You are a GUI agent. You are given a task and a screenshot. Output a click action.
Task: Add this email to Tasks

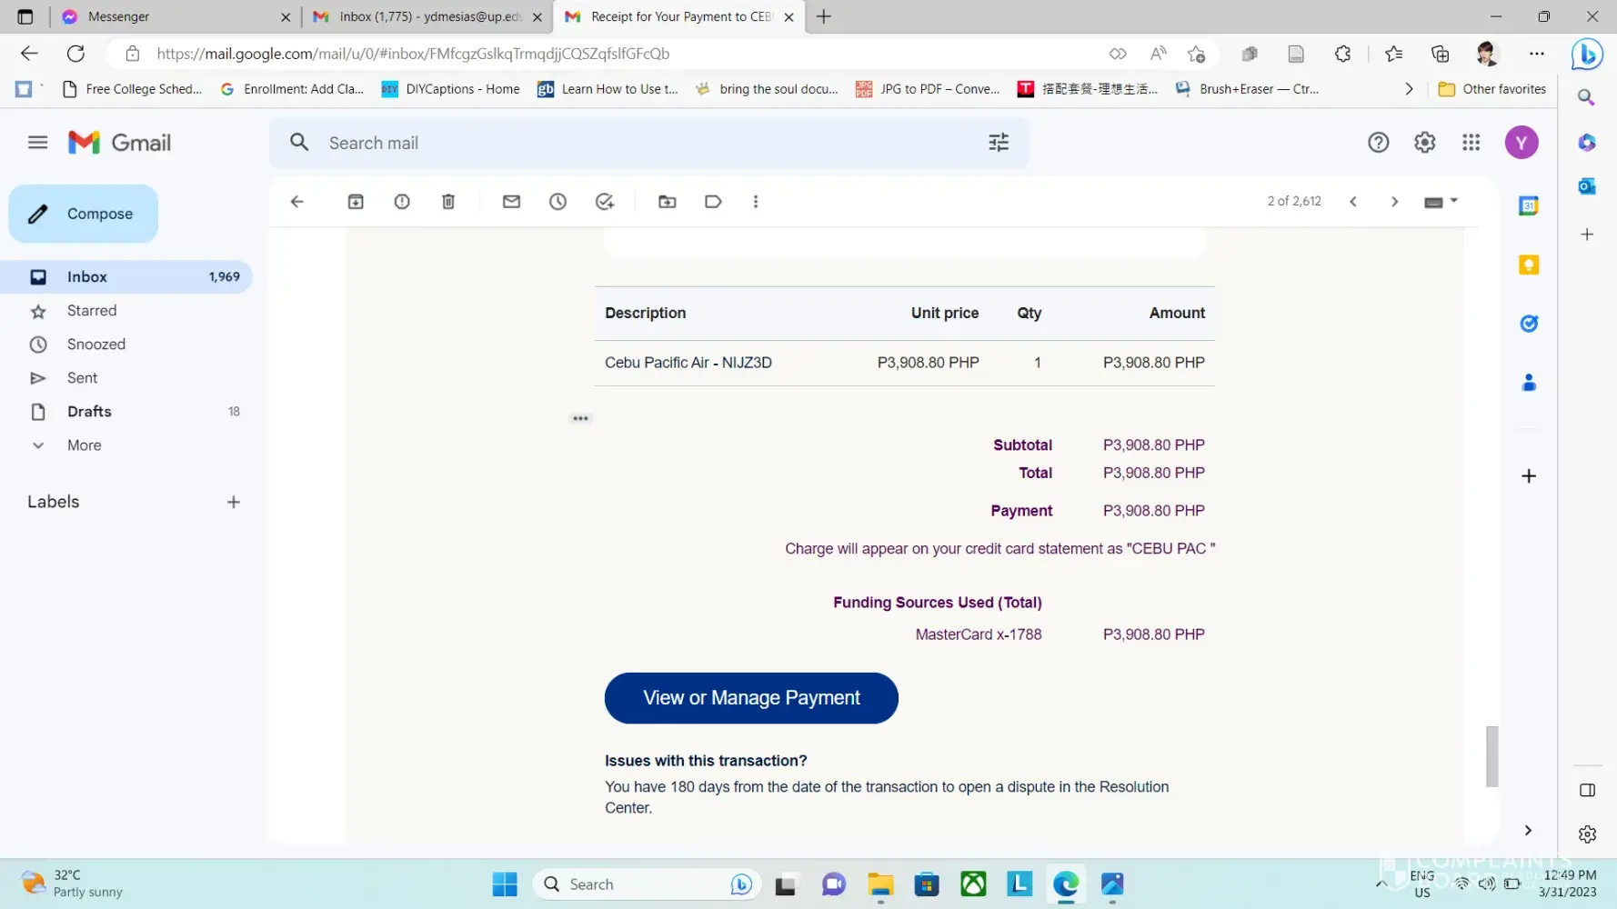(x=605, y=202)
